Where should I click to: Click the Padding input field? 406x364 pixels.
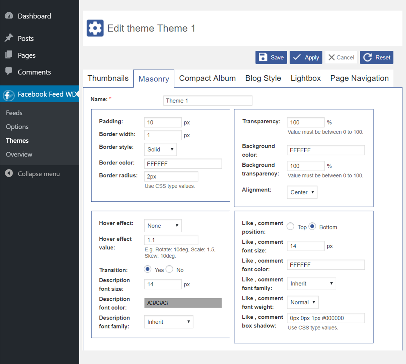pos(163,122)
